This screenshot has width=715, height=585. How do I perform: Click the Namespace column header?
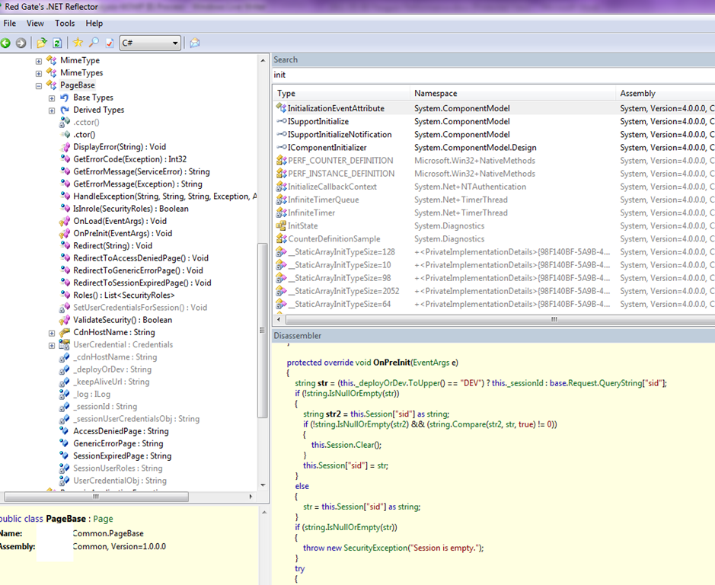(436, 93)
